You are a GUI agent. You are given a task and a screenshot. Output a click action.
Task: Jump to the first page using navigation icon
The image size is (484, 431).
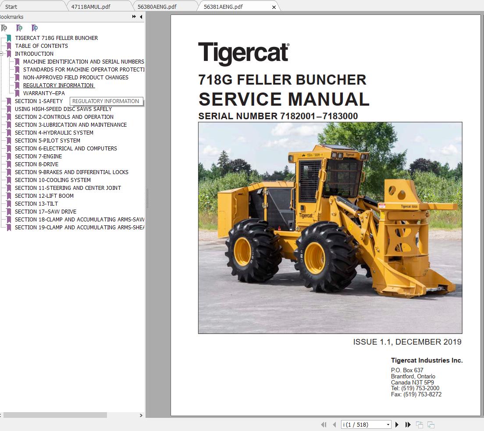click(x=324, y=424)
